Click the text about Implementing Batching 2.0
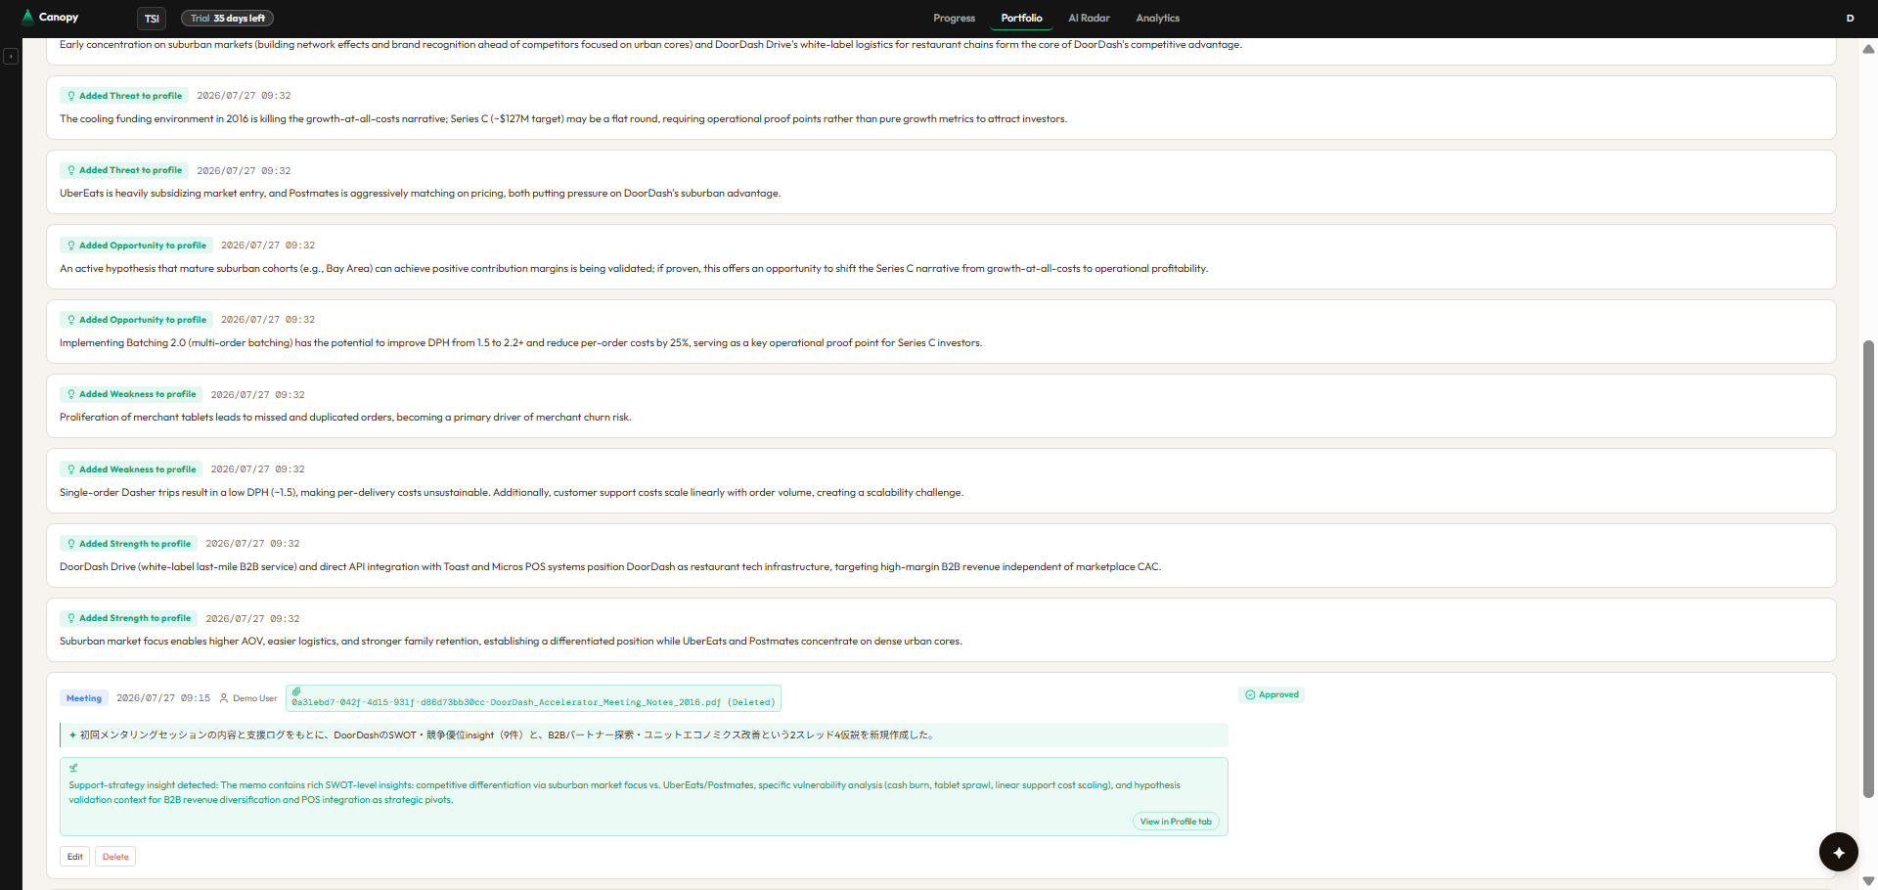Image resolution: width=1878 pixels, height=890 pixels. (x=520, y=343)
